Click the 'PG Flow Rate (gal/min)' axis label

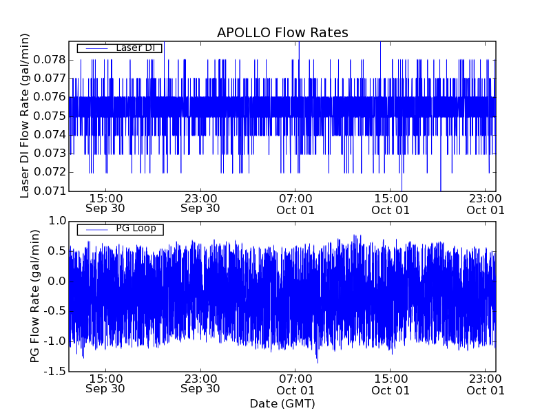tap(34, 297)
